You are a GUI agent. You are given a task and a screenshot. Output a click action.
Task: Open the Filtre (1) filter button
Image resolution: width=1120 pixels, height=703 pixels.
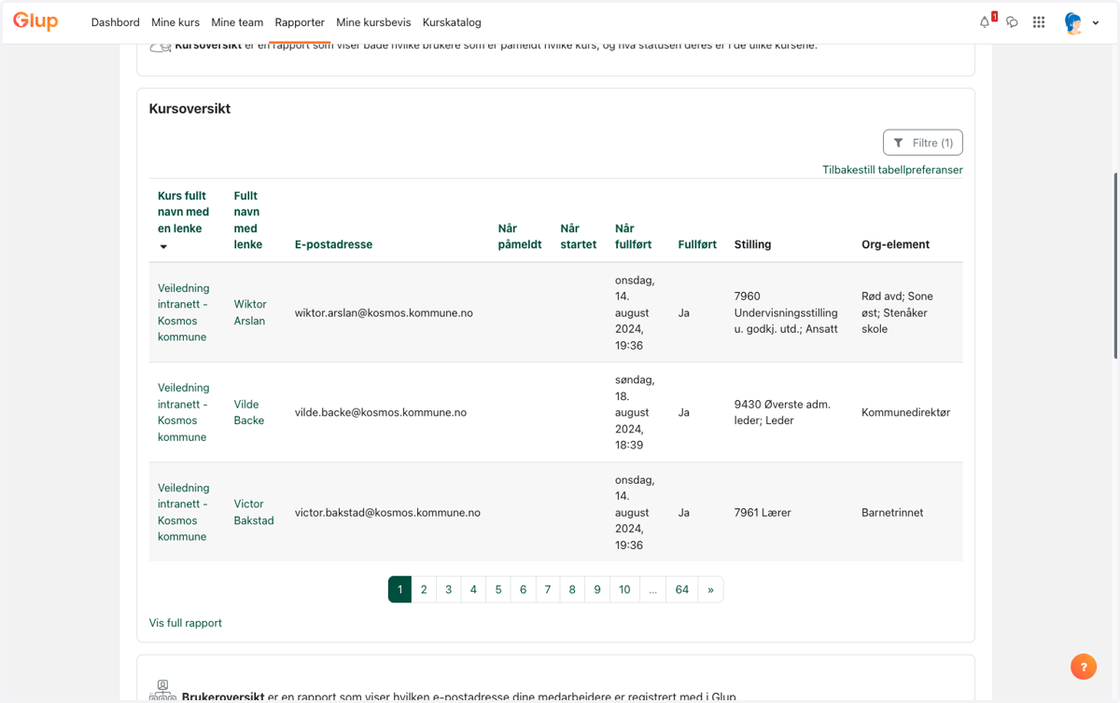(923, 143)
